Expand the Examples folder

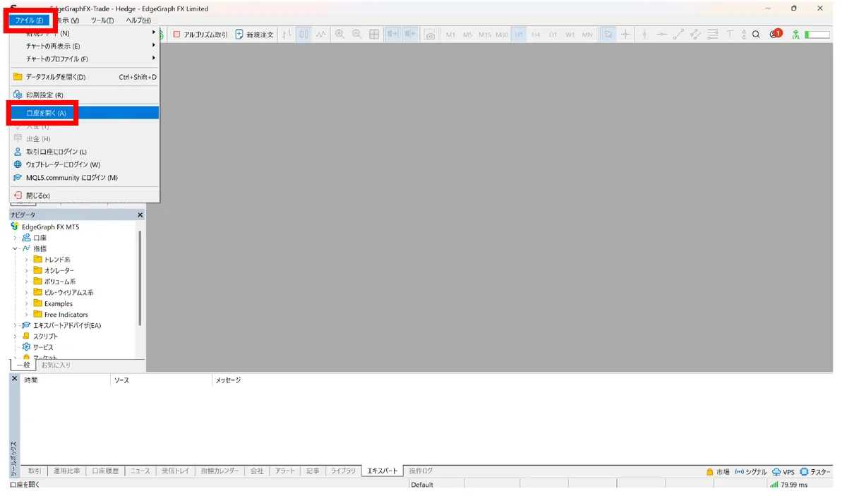point(27,303)
